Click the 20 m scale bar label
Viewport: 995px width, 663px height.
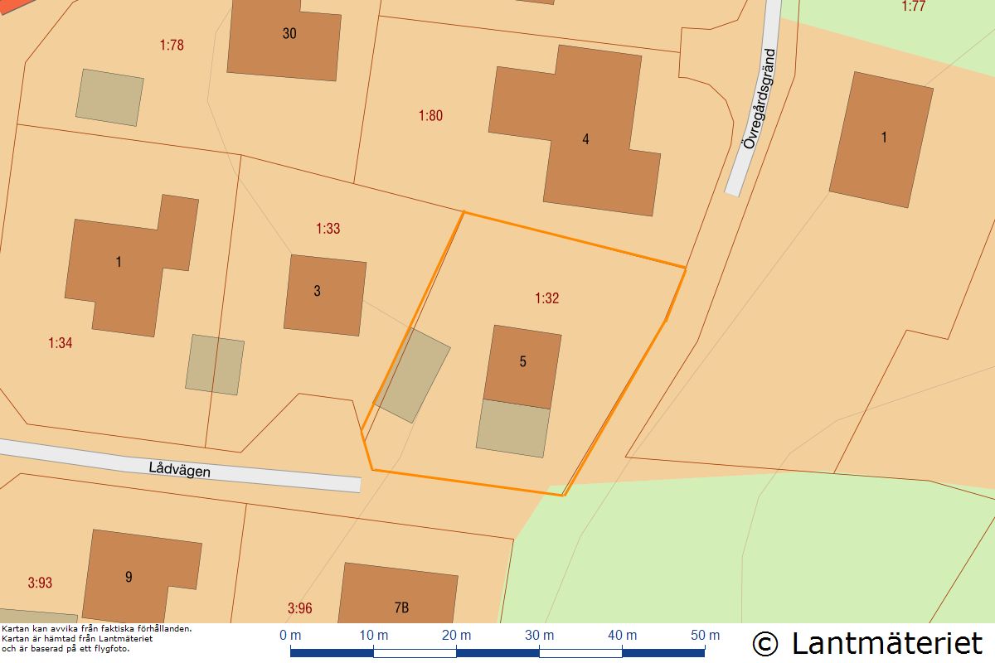pos(456,636)
